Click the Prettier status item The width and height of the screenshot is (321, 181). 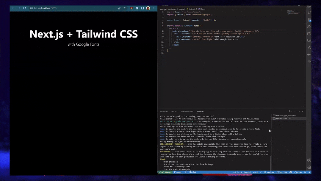pos(298,172)
